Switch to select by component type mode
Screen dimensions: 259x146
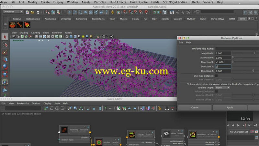pos(58,12)
